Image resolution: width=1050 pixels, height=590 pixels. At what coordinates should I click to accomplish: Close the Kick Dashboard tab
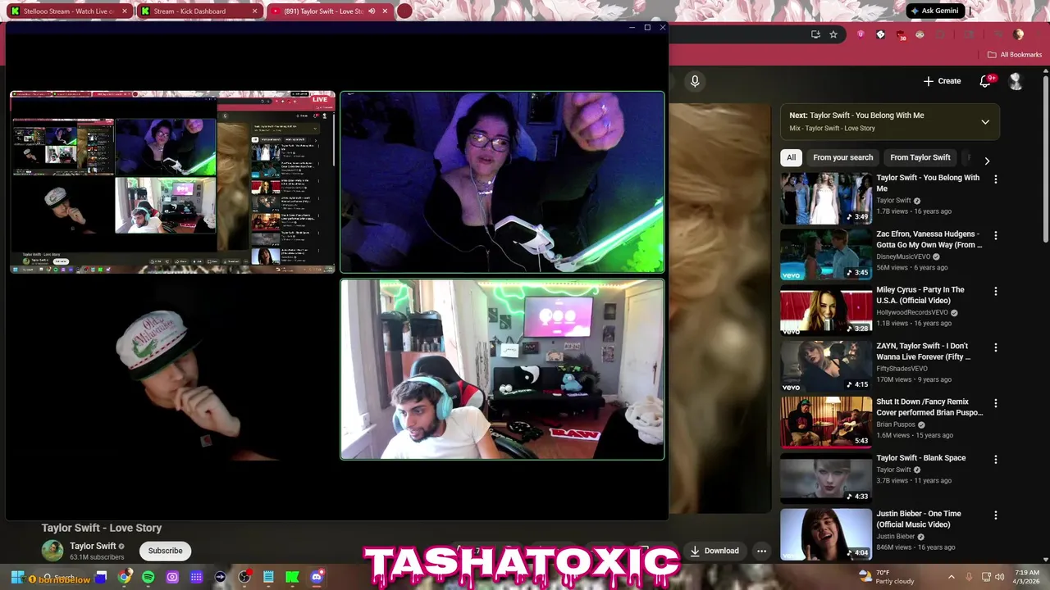click(x=254, y=11)
